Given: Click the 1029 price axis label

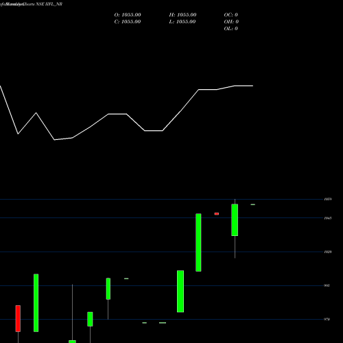Looking at the screenshot, I should point(328,252).
